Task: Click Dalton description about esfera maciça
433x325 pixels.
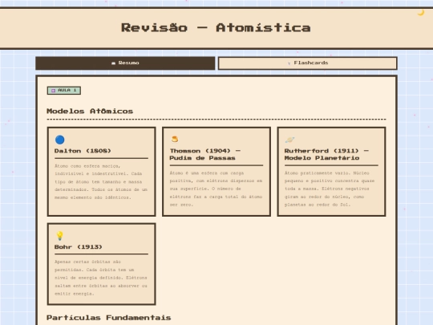Action: (101, 182)
